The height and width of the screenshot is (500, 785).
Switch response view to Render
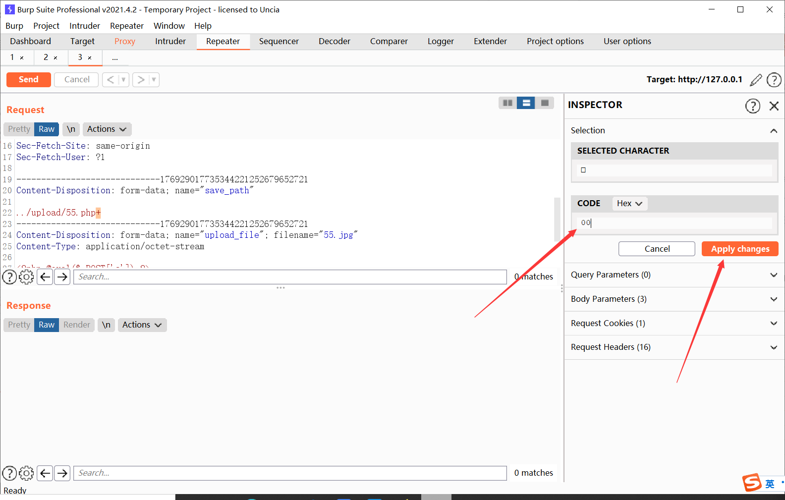(77, 325)
